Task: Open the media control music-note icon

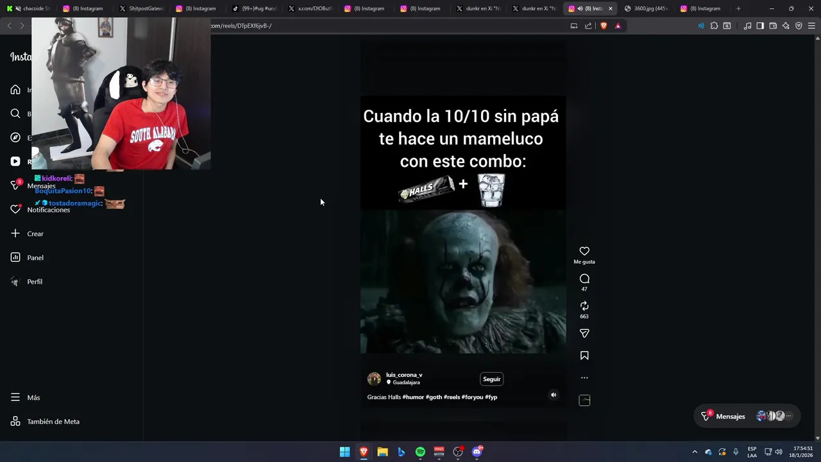Action: (747, 26)
